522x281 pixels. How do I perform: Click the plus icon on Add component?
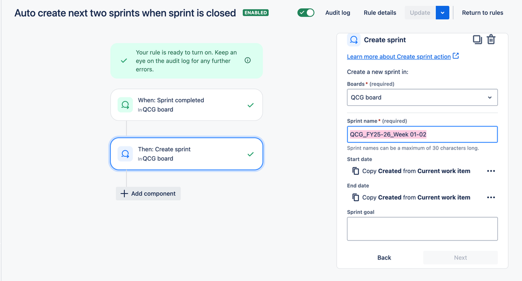click(124, 193)
